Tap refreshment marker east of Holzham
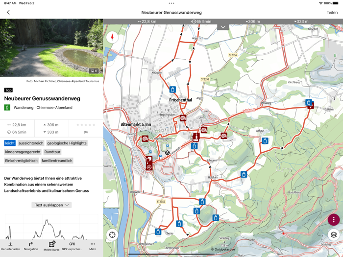The width and height of the screenshot is (343, 257). tap(244, 174)
